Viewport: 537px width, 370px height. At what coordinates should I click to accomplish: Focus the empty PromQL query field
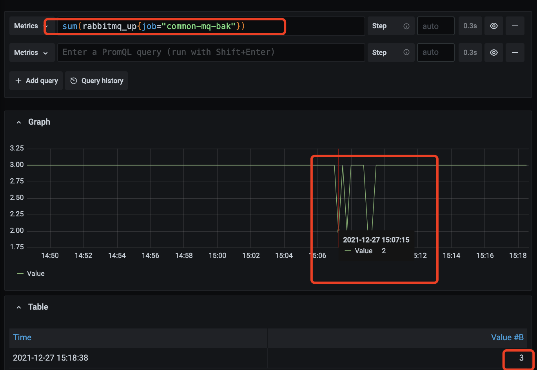coord(211,53)
